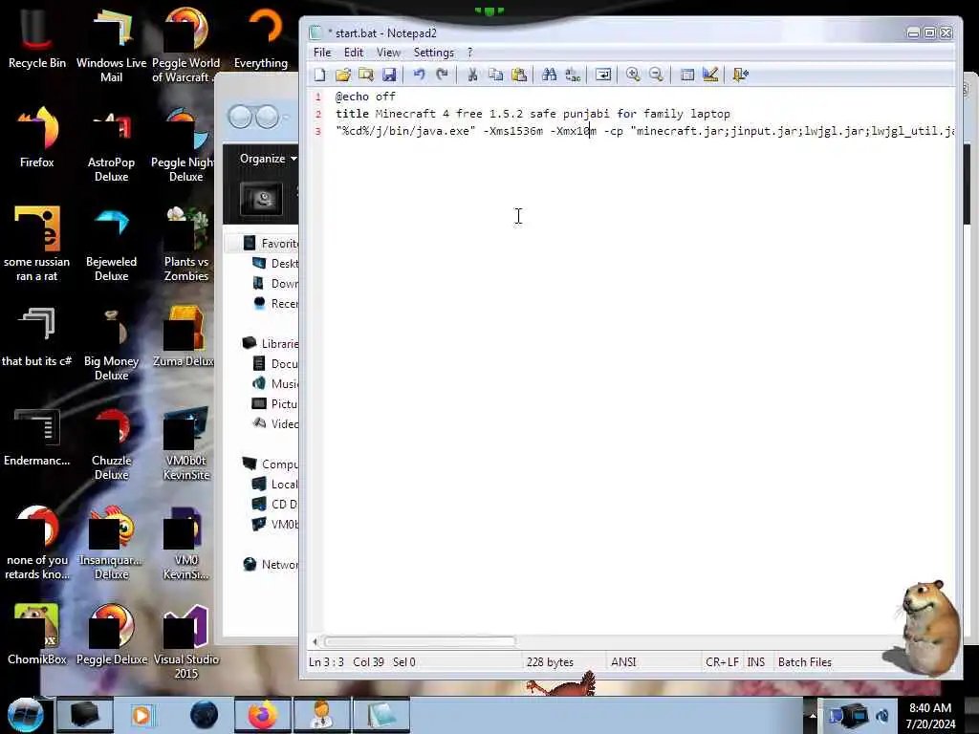This screenshot has height=734, width=979.
Task: Open Find with the binoculars icon
Action: coord(550,75)
